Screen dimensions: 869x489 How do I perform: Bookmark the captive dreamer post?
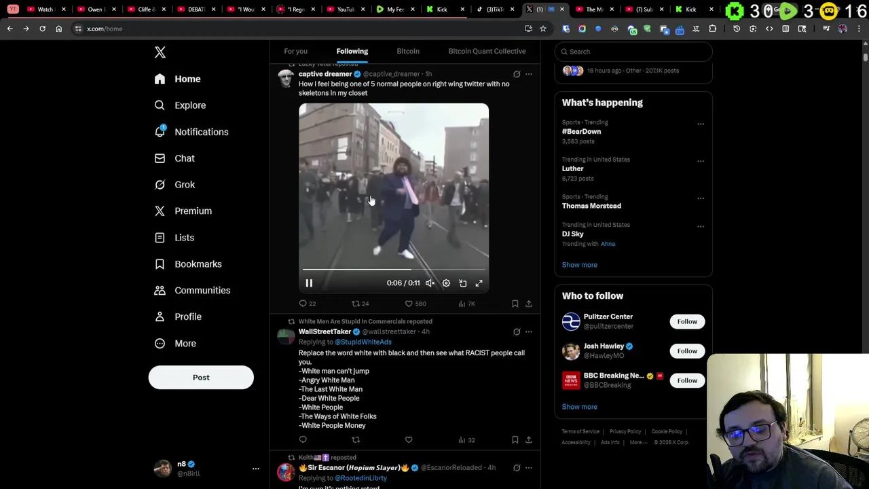click(515, 304)
